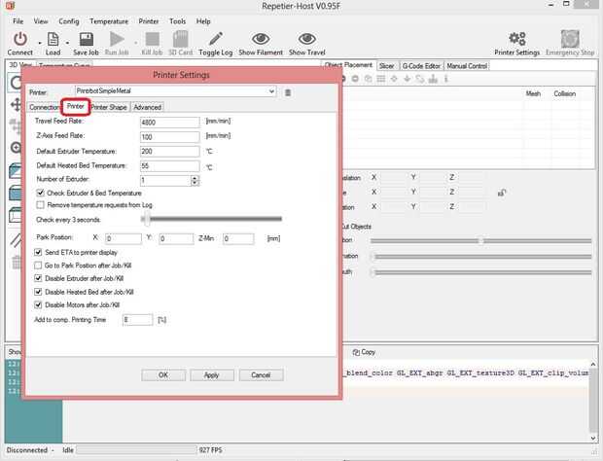The width and height of the screenshot is (603, 461).
Task: Open the Temperature menu
Action: 109,21
